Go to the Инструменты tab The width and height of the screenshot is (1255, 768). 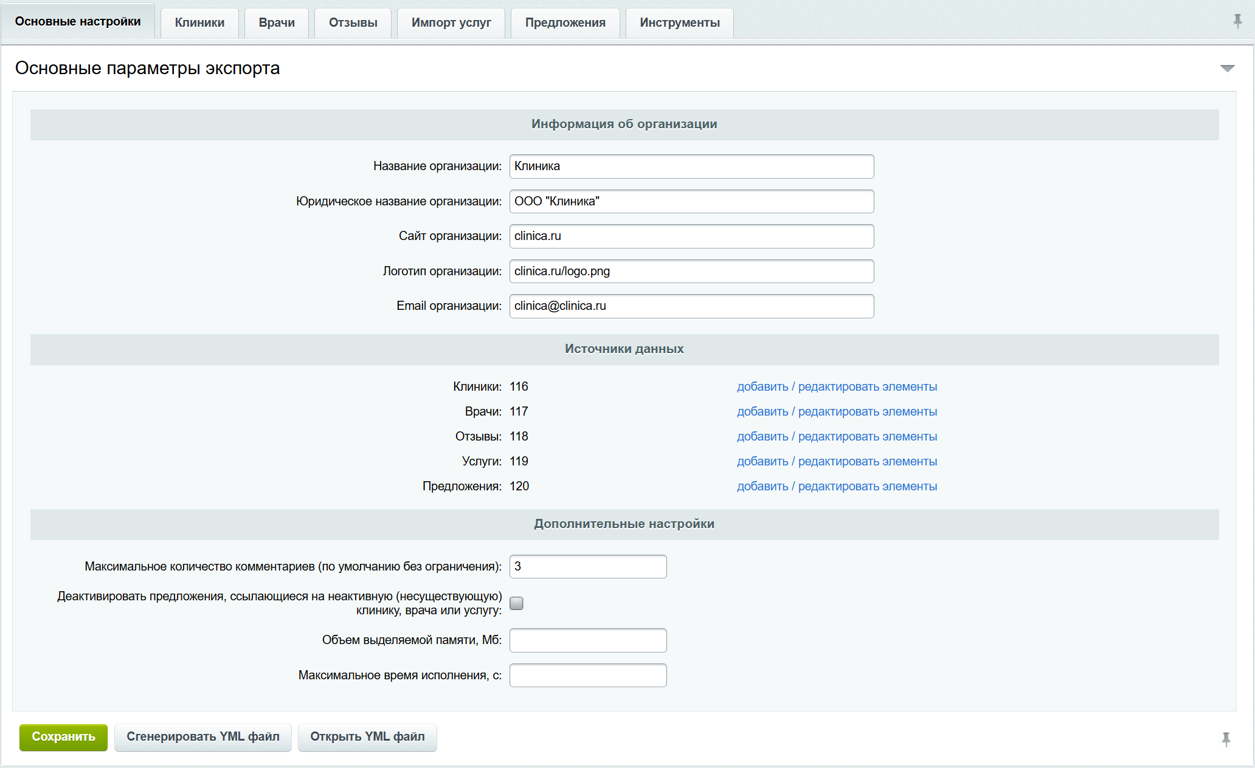(679, 22)
